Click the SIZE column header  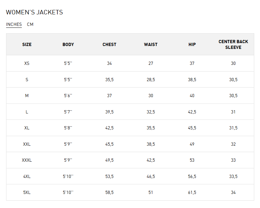point(27,44)
